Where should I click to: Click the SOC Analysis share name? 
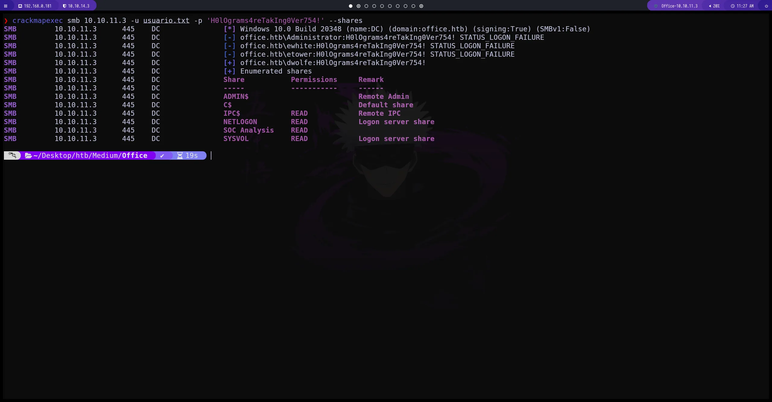pyautogui.click(x=248, y=130)
